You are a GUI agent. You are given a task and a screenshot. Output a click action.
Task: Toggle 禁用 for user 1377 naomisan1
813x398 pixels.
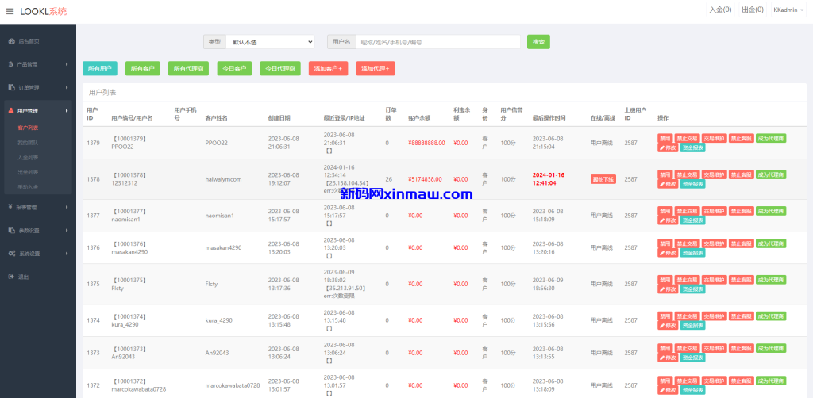point(665,211)
